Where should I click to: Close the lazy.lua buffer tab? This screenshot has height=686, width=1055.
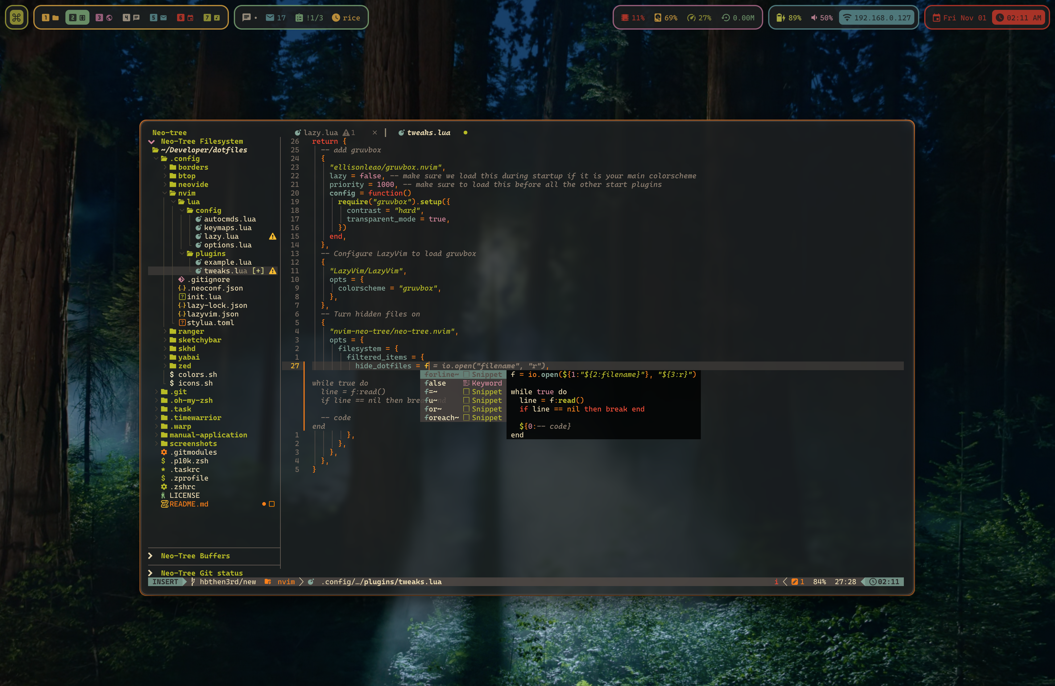tap(375, 133)
